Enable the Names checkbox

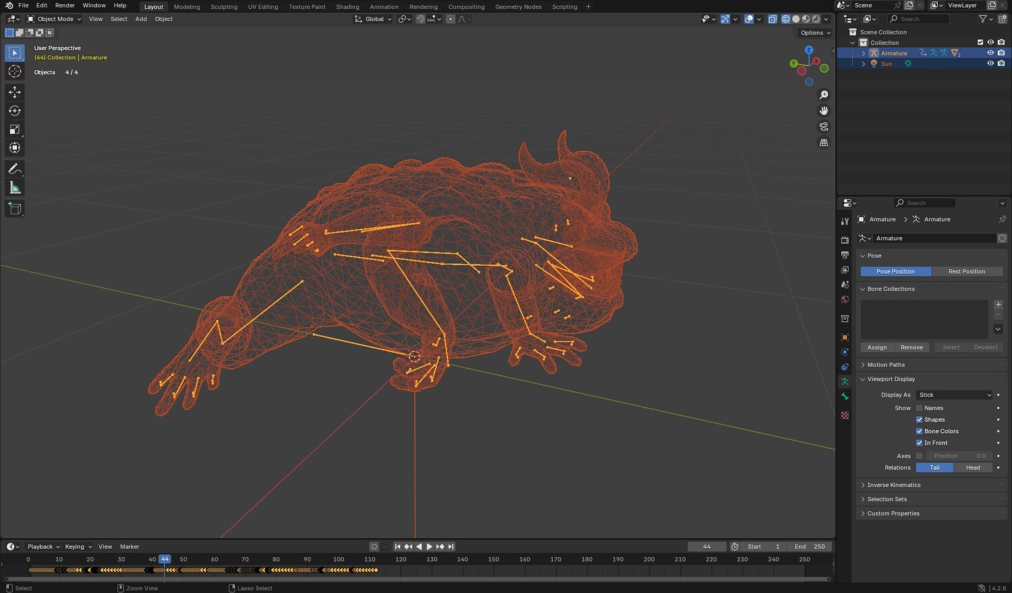pos(919,408)
